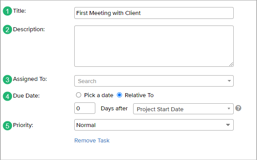Click the help question mark icon
This screenshot has height=160, width=257.
238,108
